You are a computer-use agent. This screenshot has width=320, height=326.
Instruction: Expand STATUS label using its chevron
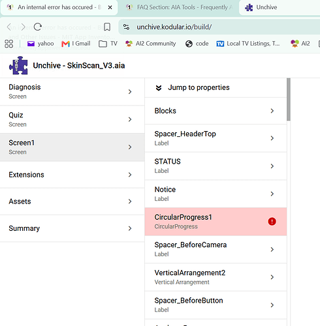point(272,166)
